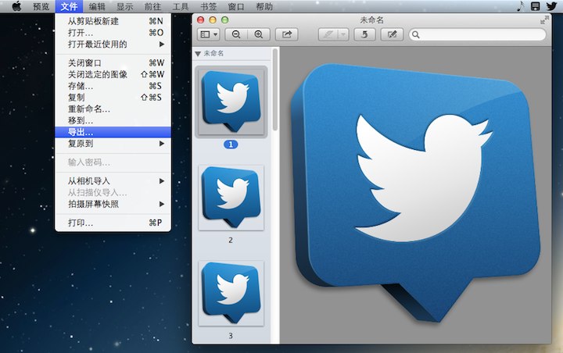
Task: Click the 未命名 window title
Action: point(372,20)
